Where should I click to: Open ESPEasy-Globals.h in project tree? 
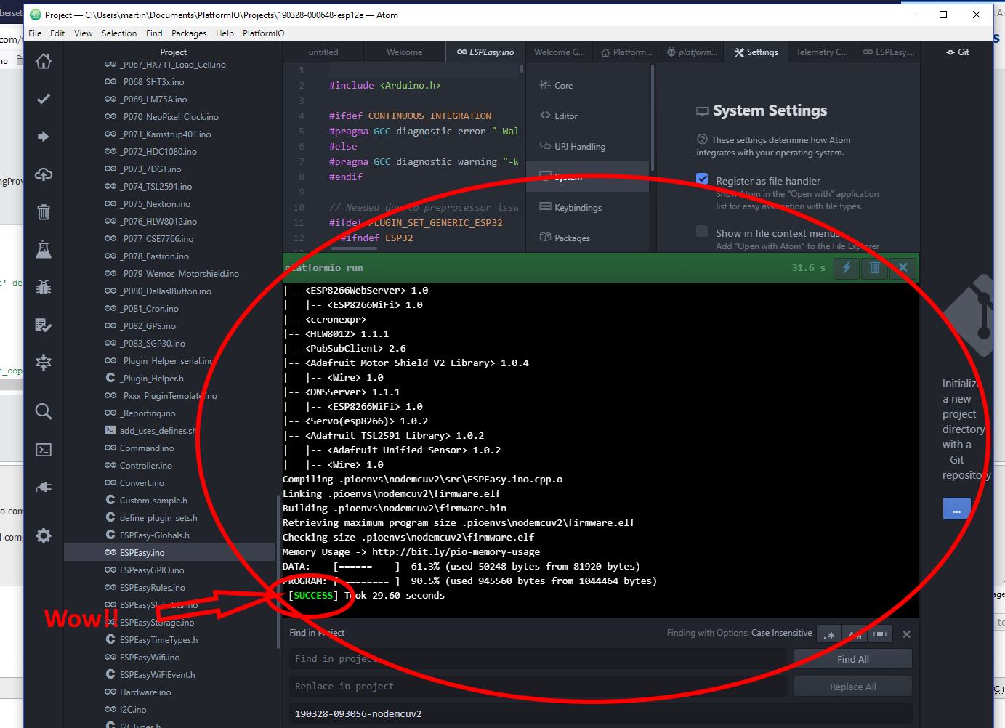pyautogui.click(x=155, y=535)
